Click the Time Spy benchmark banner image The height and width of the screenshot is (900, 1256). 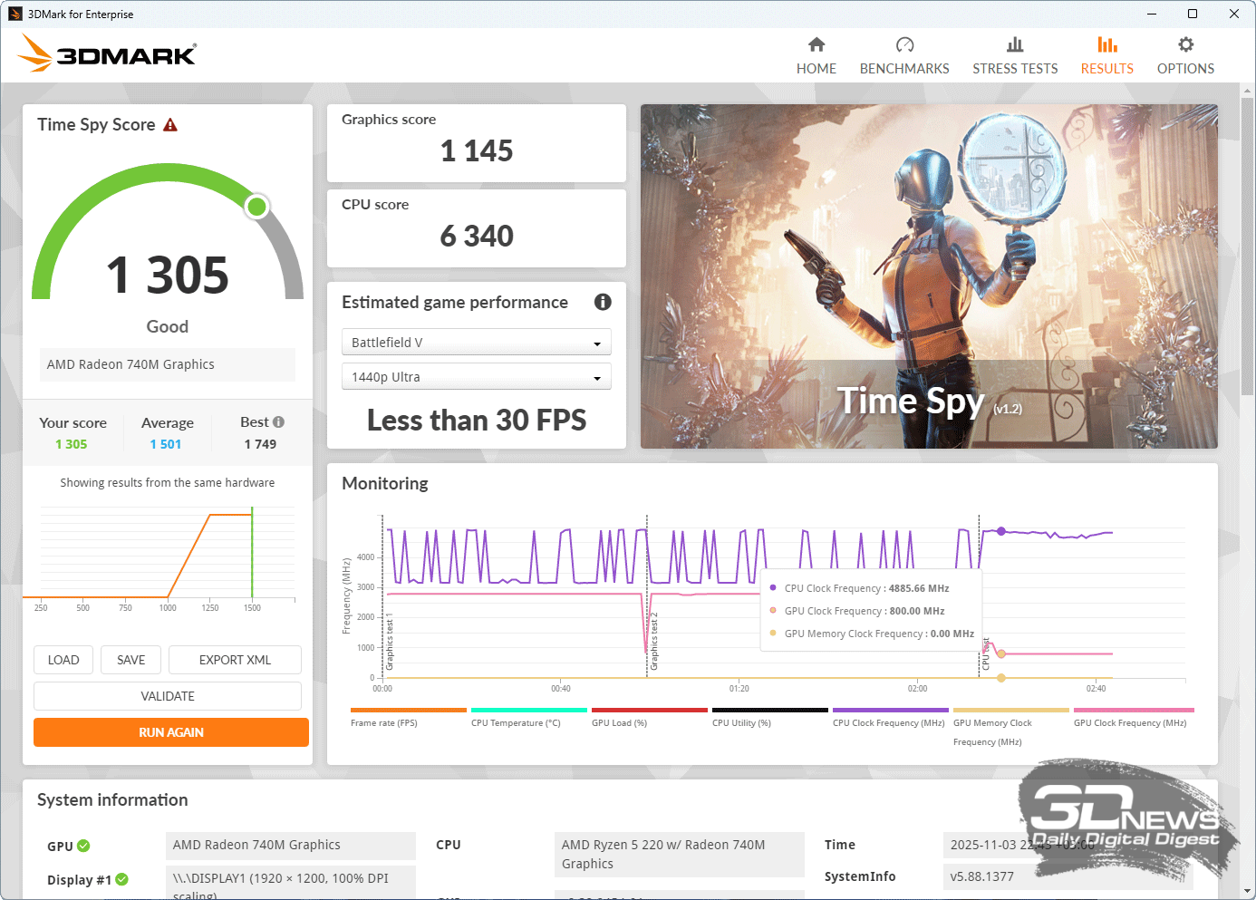(929, 276)
